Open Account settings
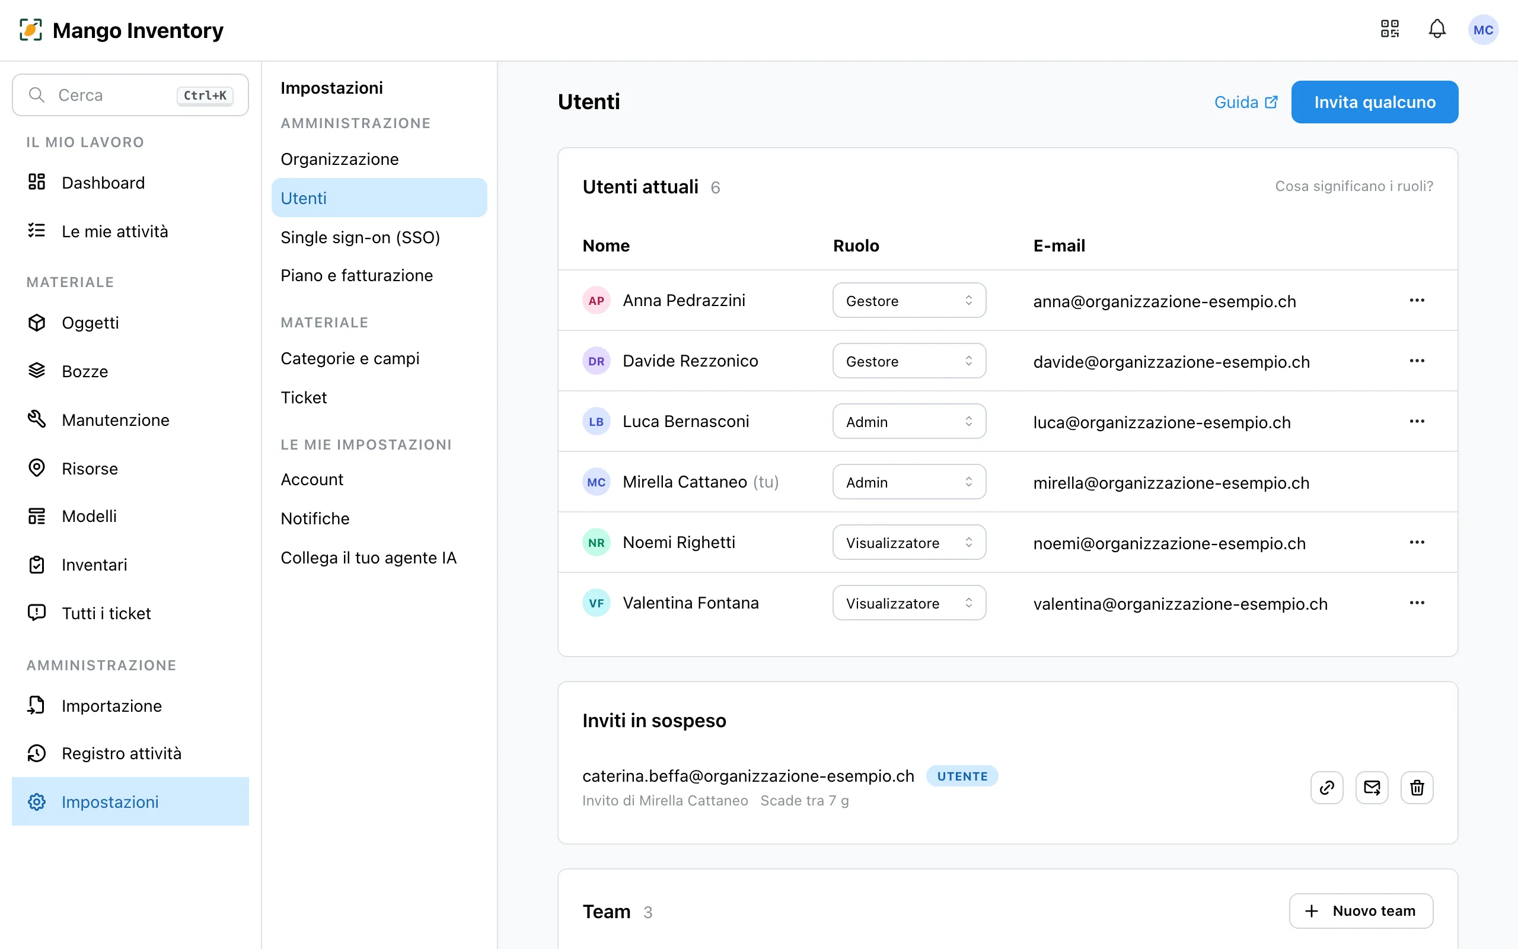Viewport: 1518px width, 949px height. tap(379, 479)
